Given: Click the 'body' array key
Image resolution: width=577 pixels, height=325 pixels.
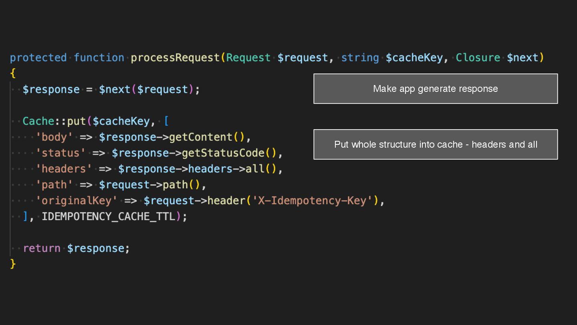Looking at the screenshot, I should tap(54, 137).
